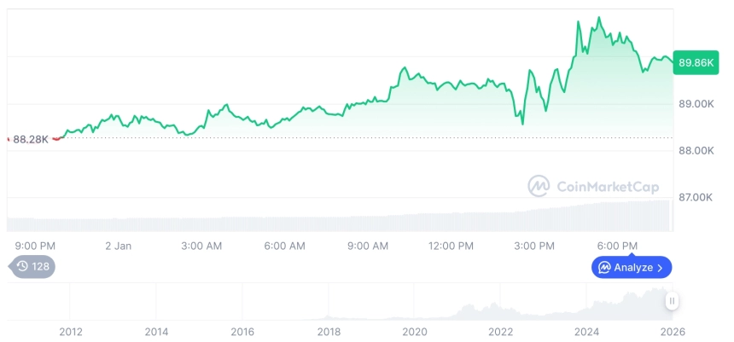Click the 88.28K opening price label

(31, 139)
